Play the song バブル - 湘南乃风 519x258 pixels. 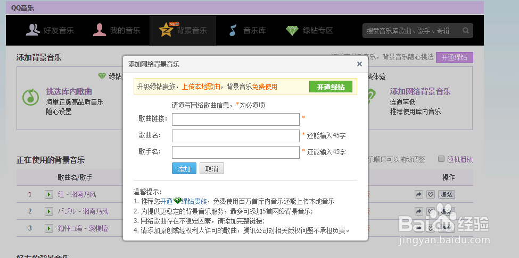[x=49, y=211]
